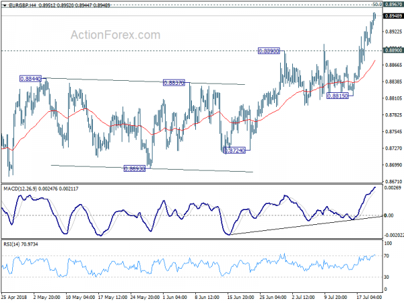
Task: Click the 0.88990 boxed label on the chart
Action: [269, 51]
